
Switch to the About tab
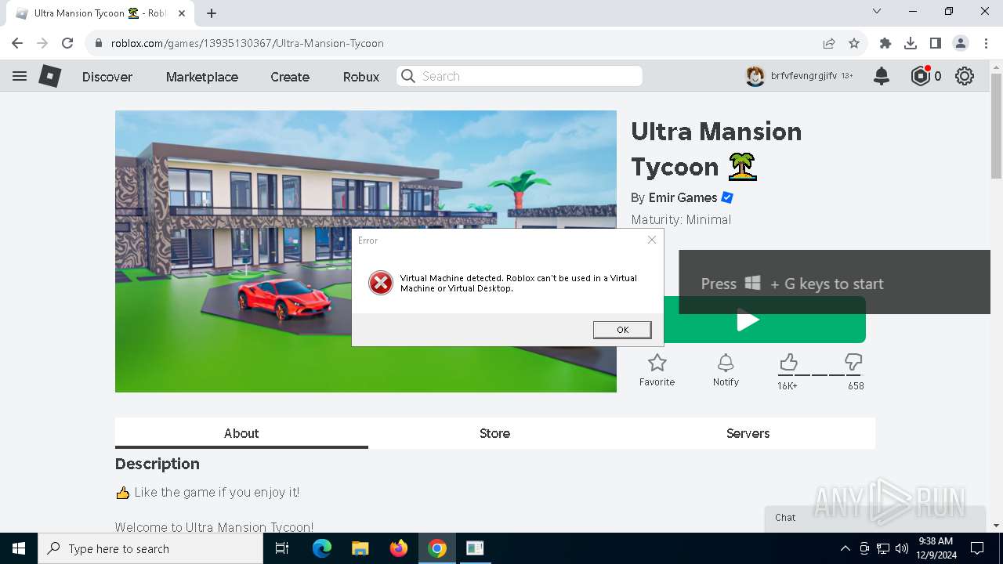click(241, 433)
